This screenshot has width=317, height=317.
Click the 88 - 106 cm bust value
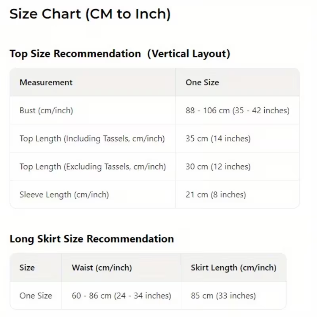(x=237, y=111)
